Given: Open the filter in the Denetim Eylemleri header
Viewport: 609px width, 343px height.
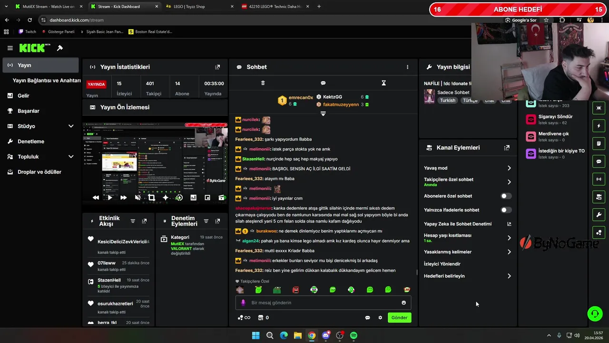Looking at the screenshot, I should (x=206, y=221).
